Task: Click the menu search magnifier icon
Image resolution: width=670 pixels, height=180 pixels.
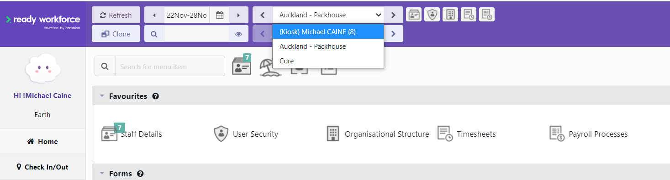Action: tap(105, 66)
